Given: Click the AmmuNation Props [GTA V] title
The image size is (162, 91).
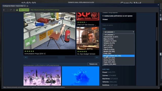Looking at the screenshot, I should (x=35, y=54).
